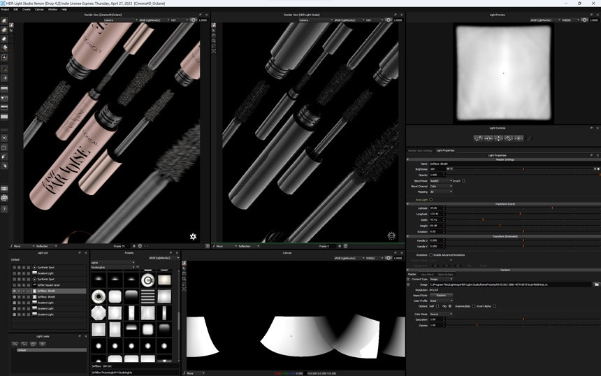Image resolution: width=601 pixels, height=376 pixels.
Task: Select the zoom magnifier tool in HDR Light Studio Render View
Action: pyautogui.click(x=213, y=41)
